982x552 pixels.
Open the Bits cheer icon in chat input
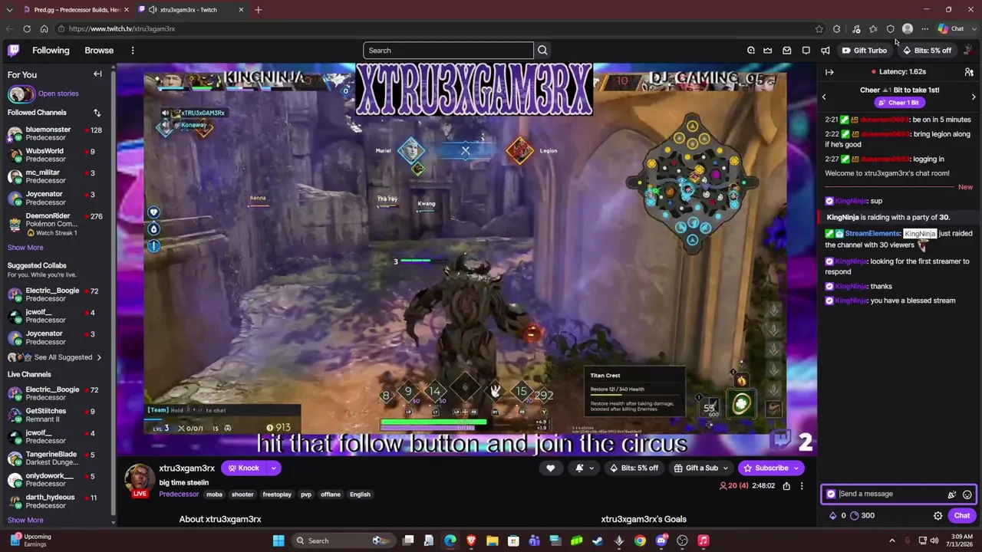(952, 495)
